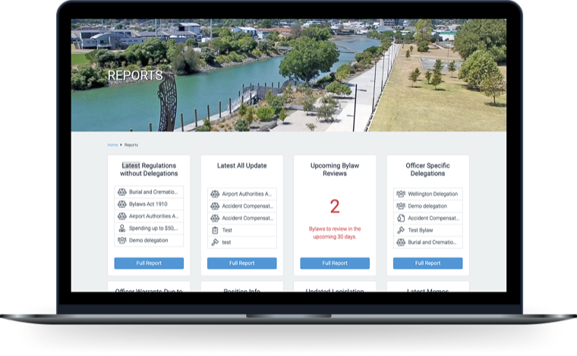Click scales icon beside Burial and Crematio in Officer Specific Delegations

click(401, 242)
